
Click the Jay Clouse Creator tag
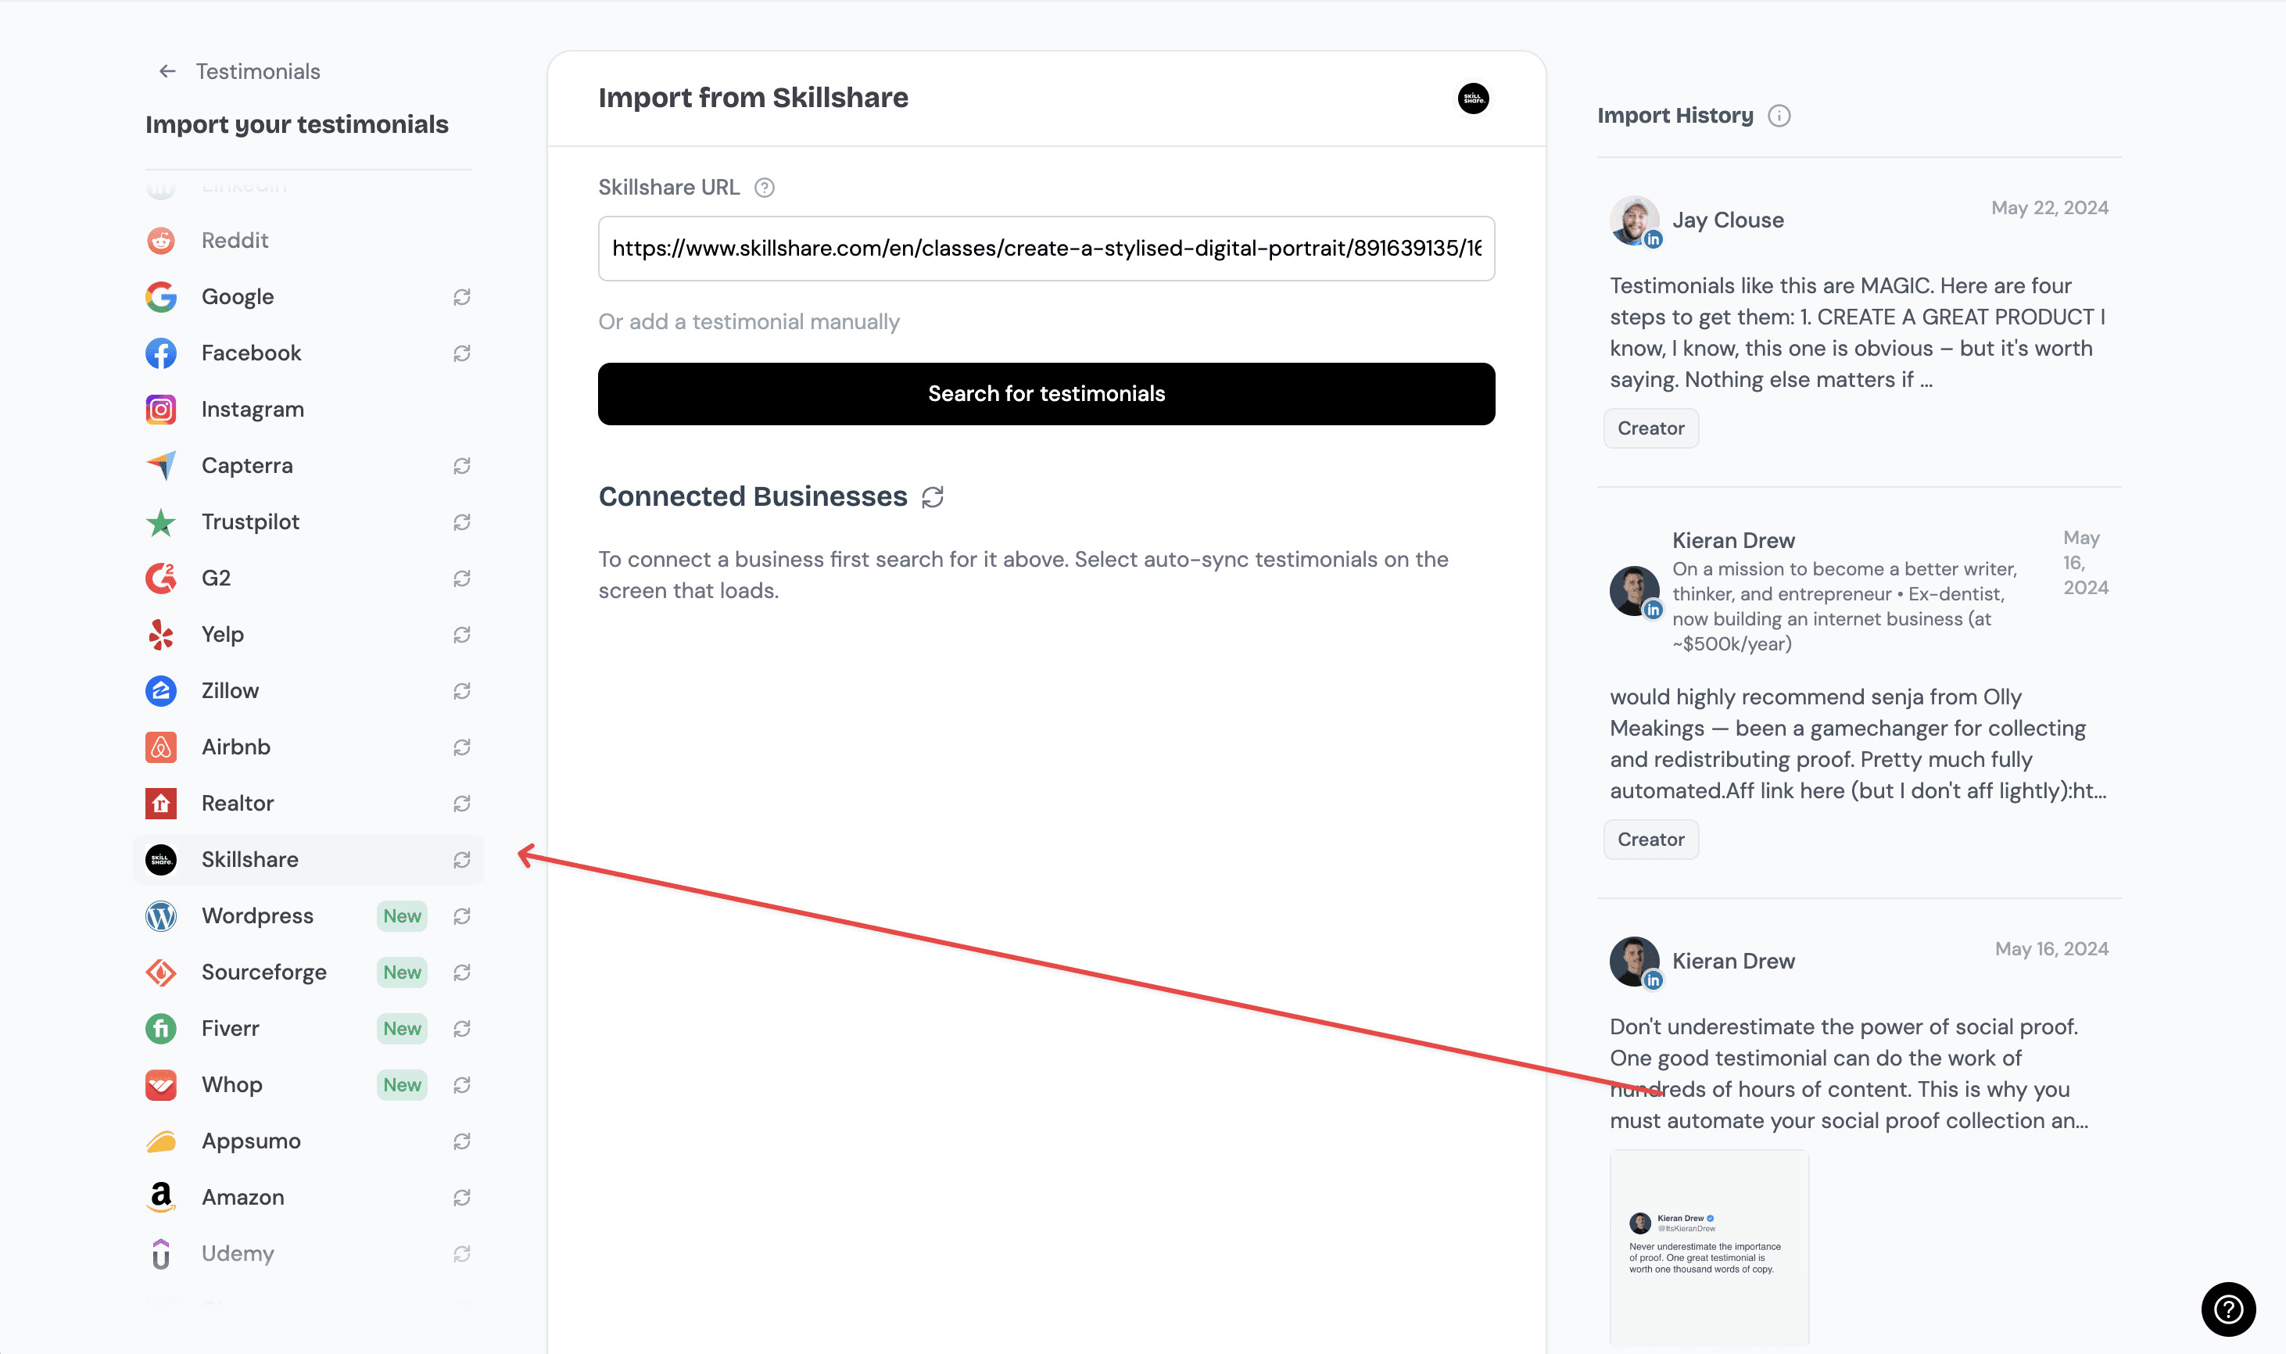point(1651,428)
